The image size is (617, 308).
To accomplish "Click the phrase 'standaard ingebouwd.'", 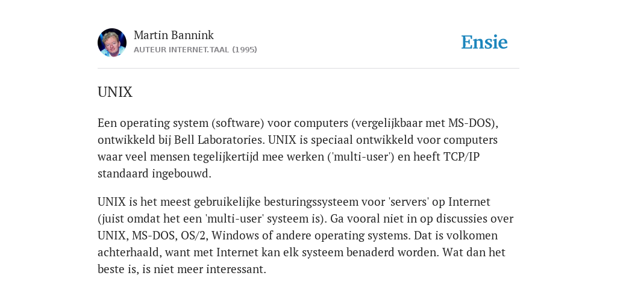I will click(x=154, y=174).
